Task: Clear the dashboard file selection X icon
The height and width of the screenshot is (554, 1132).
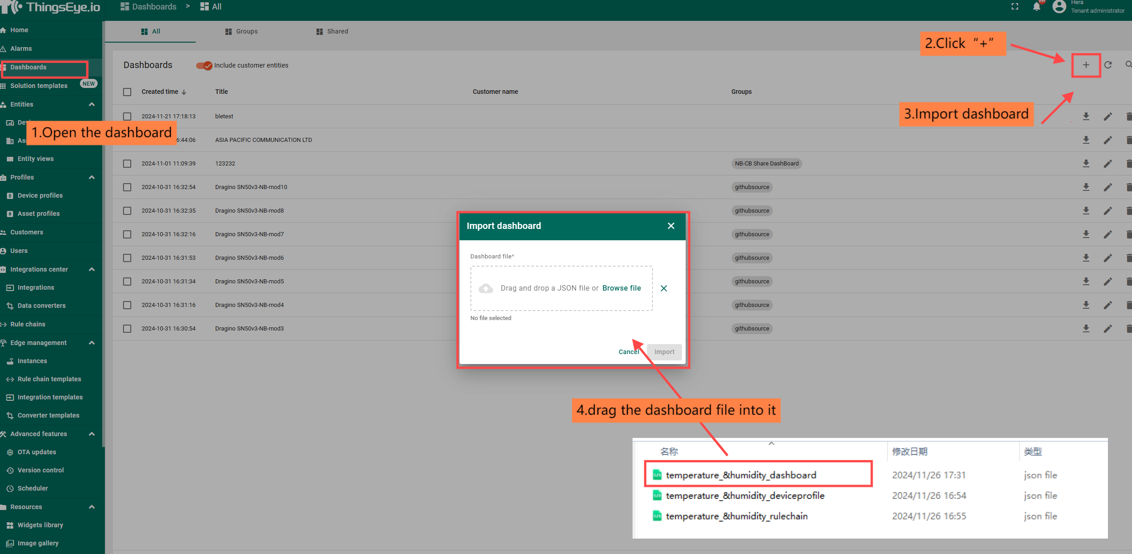Action: click(663, 288)
